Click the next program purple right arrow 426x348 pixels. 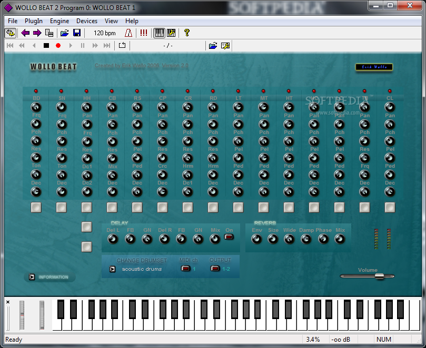[x=37, y=33]
